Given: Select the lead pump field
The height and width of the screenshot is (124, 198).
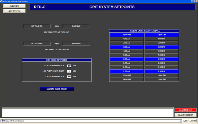Looking at the screenshot, I should tap(76, 26).
